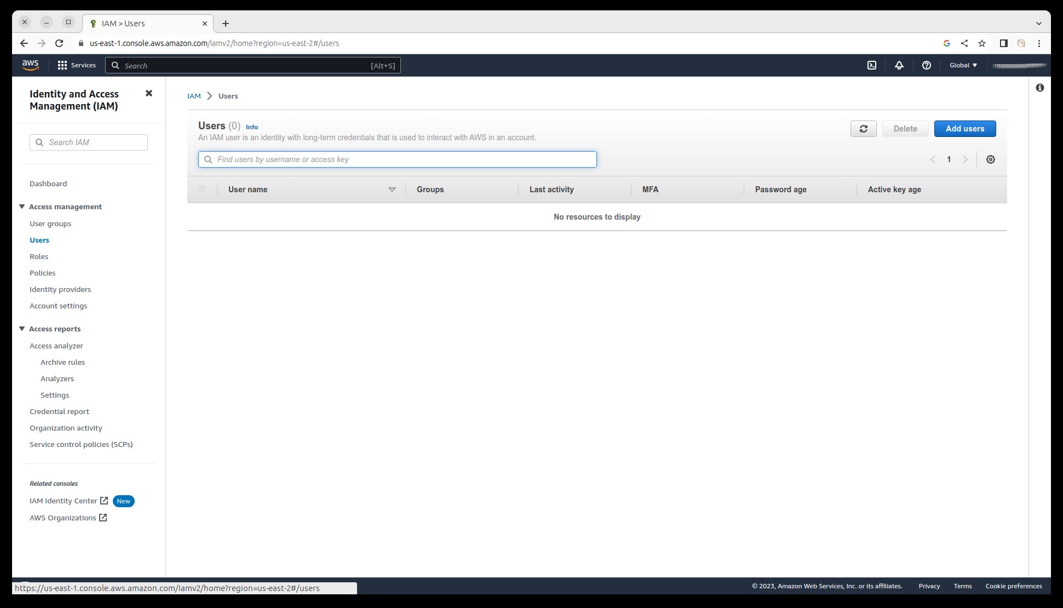
Task: Focus the Find users search field
Action: [398, 159]
